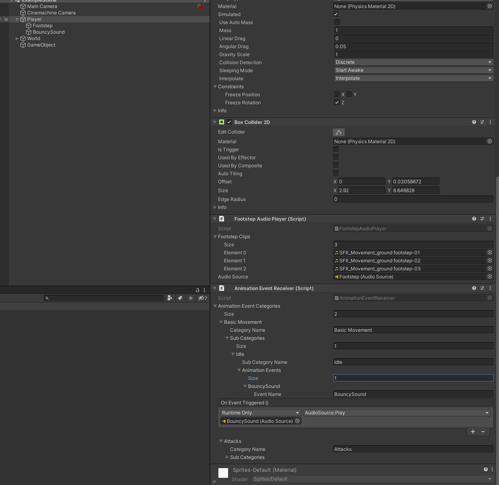Toggle the Simulated checkbox on the Rigidbody
This screenshot has width=499, height=485.
335,14
